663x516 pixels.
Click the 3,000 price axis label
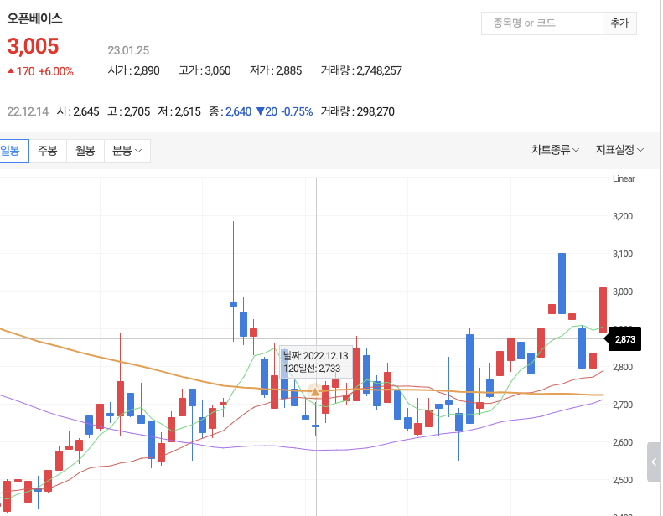(623, 292)
